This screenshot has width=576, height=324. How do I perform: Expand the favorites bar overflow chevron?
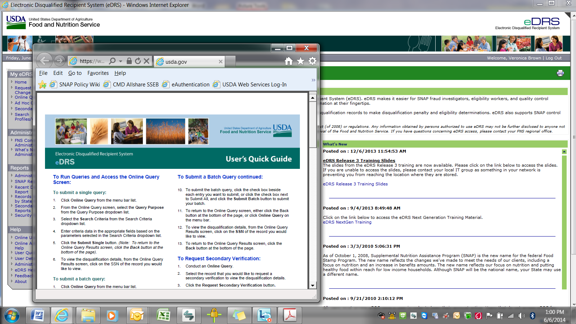click(x=314, y=80)
